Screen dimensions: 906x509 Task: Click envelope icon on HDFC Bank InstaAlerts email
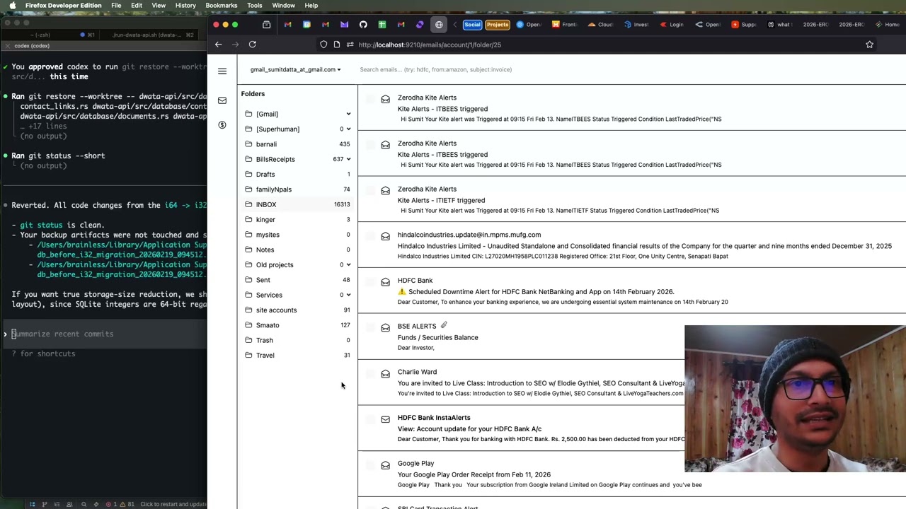[385, 419]
